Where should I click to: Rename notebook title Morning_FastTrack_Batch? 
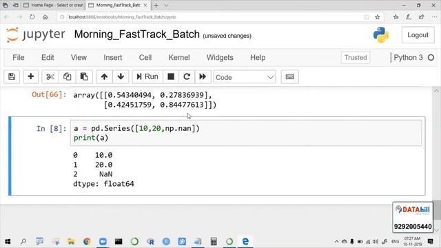click(x=136, y=34)
